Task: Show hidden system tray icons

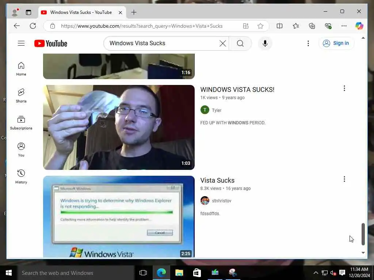Action: point(316,273)
